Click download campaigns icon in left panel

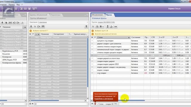2,23
